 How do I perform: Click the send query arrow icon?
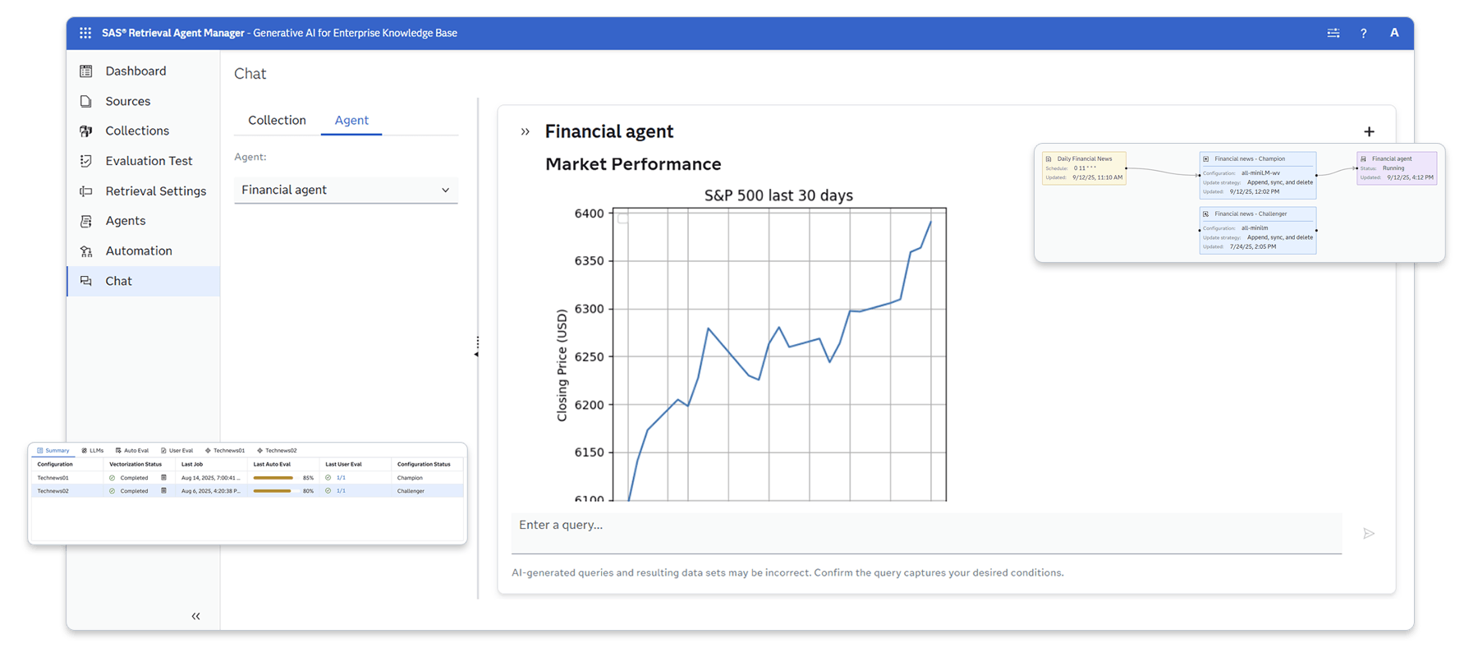1369,534
